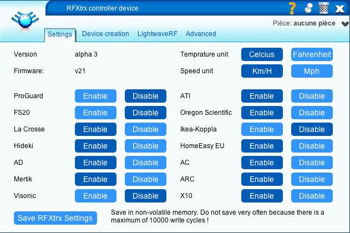Screen dimensions: 350x233
Task: Disable the X10 protocol
Action: pos(312,196)
